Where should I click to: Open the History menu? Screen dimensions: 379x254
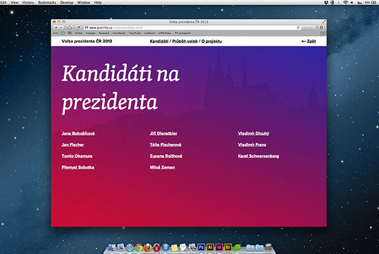pyautogui.click(x=28, y=3)
